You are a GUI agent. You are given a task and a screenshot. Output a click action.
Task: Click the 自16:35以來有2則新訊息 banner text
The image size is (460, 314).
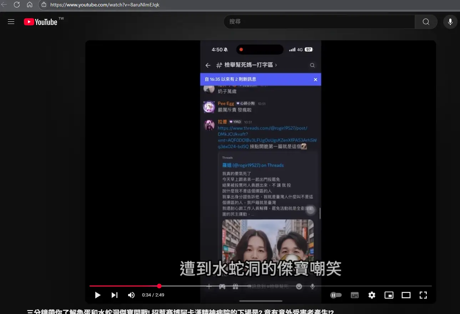click(230, 79)
